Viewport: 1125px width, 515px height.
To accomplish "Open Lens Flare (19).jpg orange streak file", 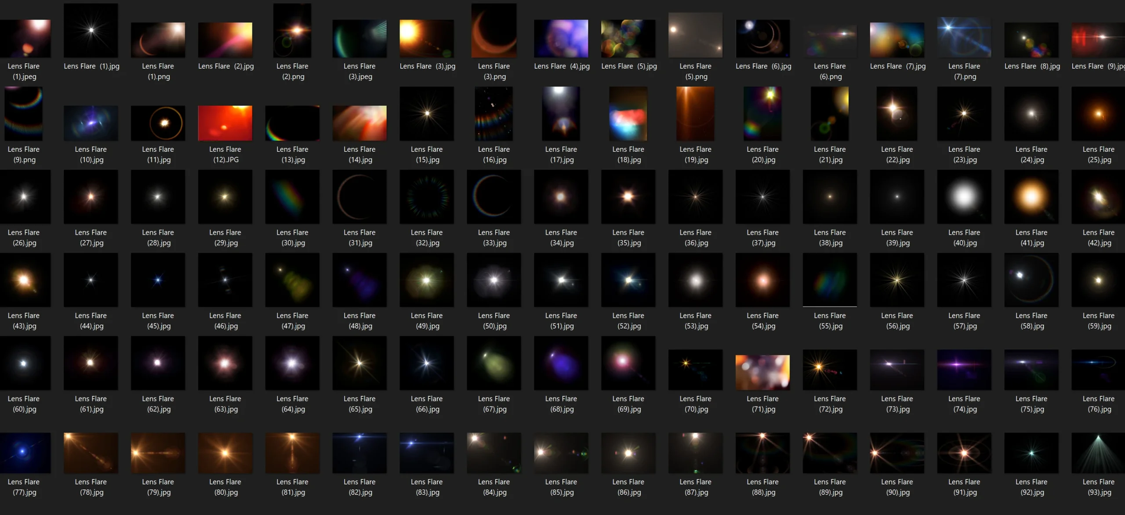I will click(695, 113).
